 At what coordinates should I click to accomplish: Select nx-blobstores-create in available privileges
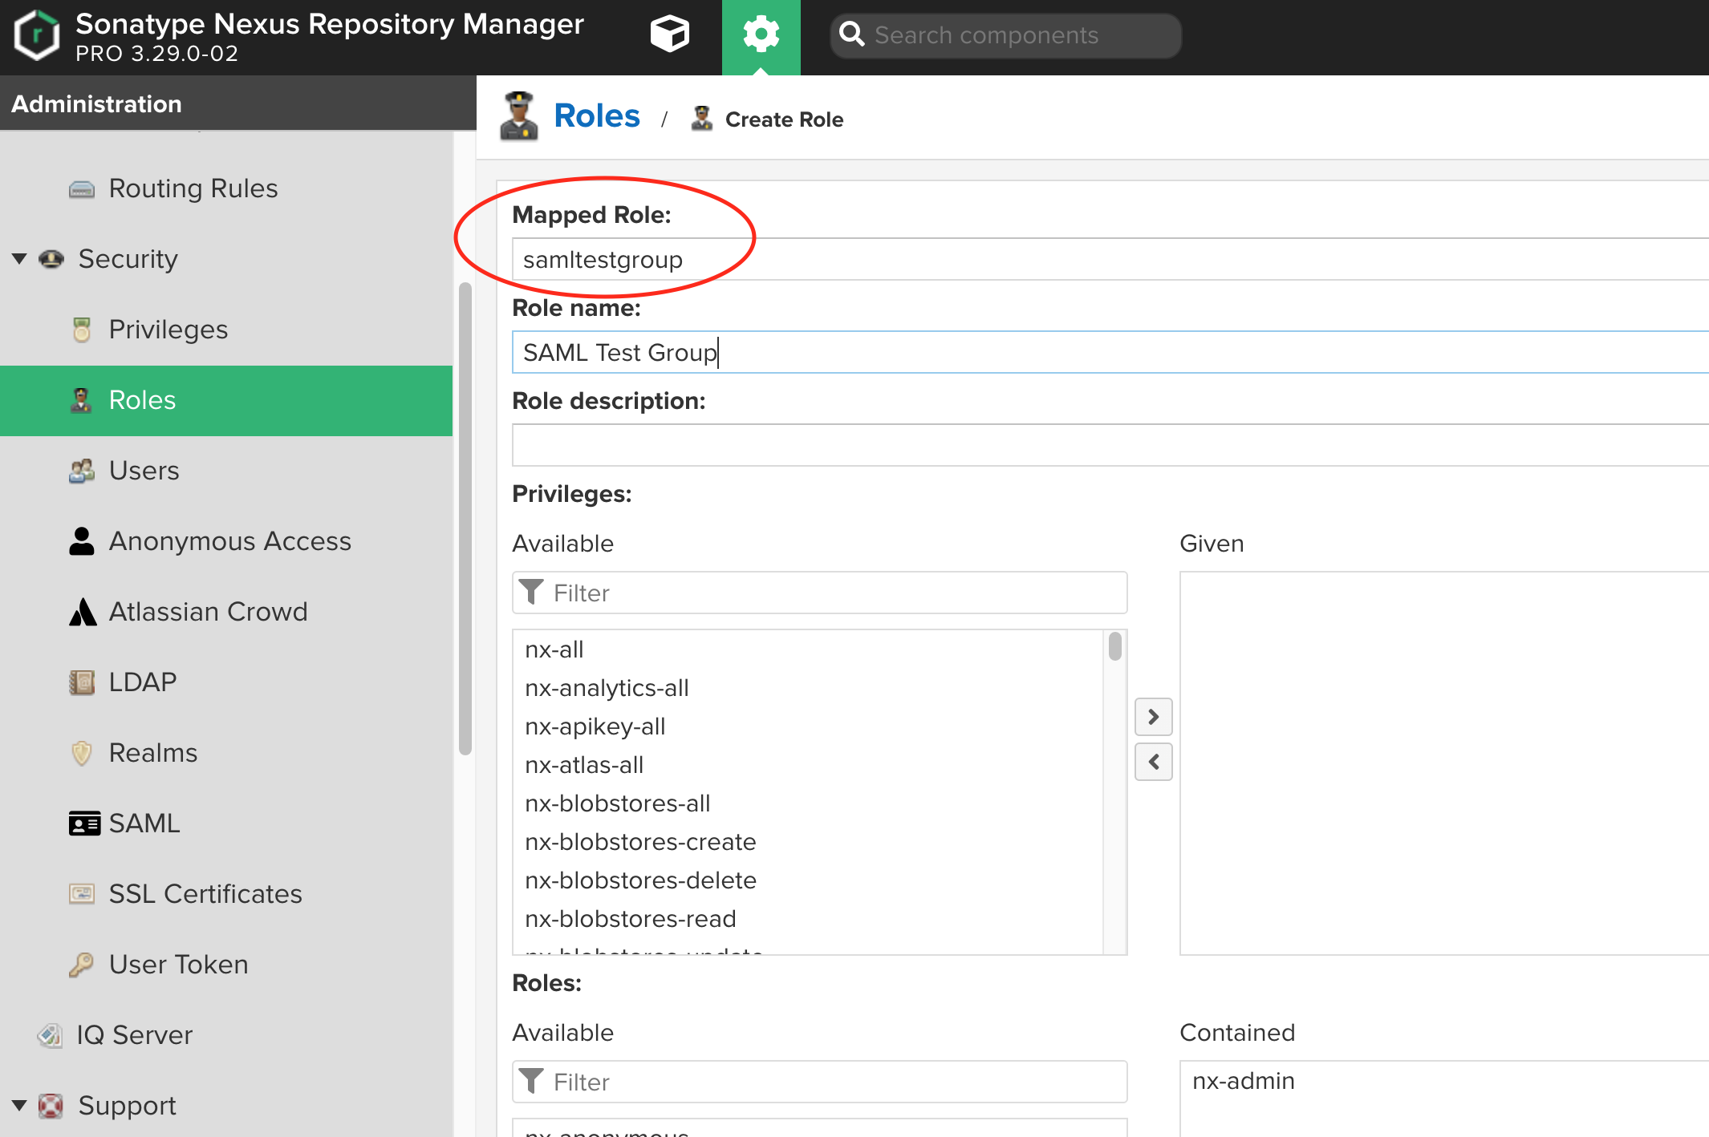tap(640, 842)
